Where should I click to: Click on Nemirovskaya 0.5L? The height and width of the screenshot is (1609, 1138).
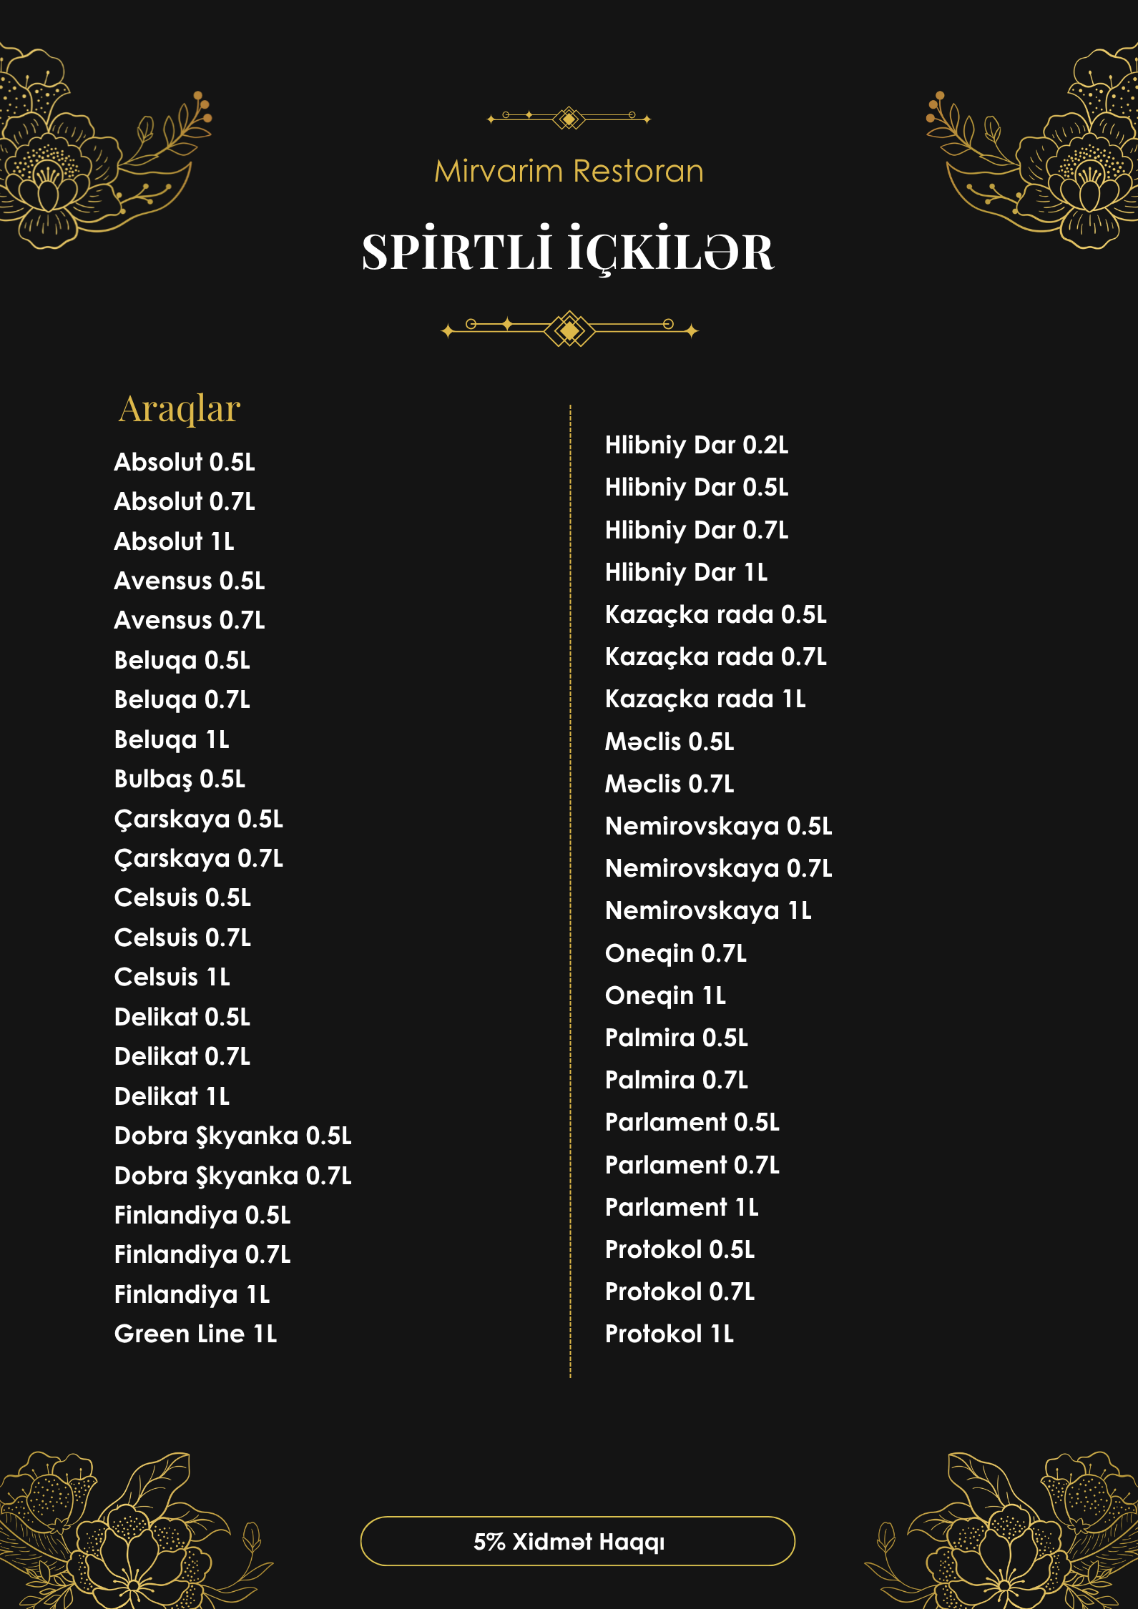tap(718, 826)
